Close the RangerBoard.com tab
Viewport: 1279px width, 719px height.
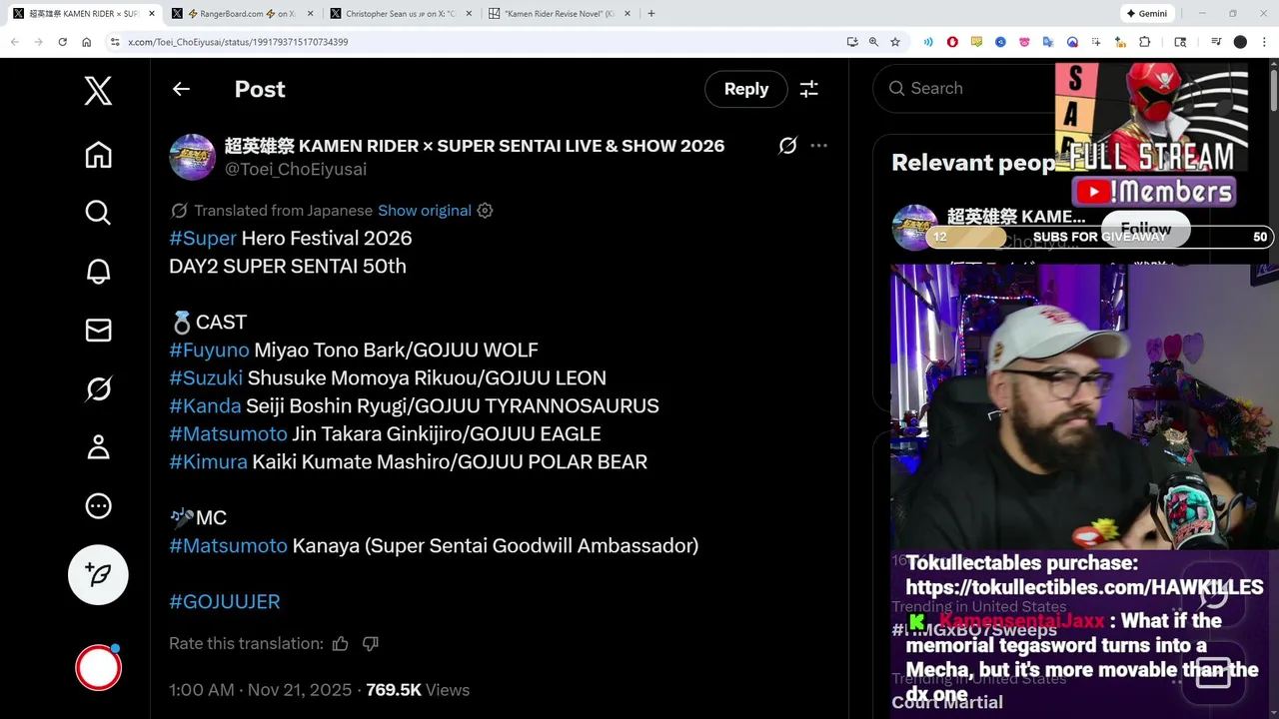click(x=310, y=14)
